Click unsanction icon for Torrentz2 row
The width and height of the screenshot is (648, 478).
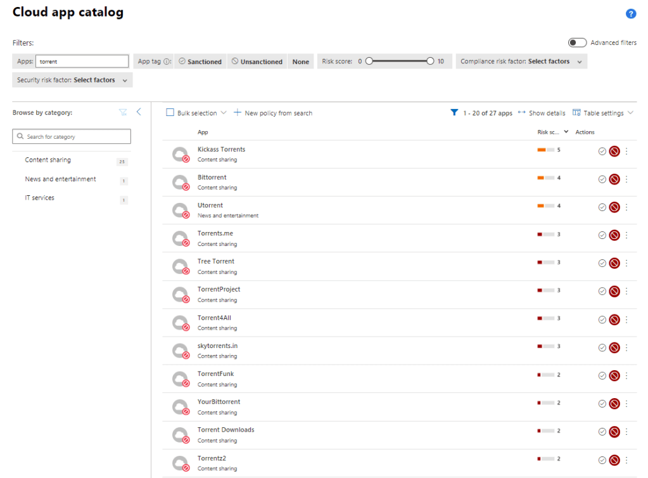click(614, 460)
